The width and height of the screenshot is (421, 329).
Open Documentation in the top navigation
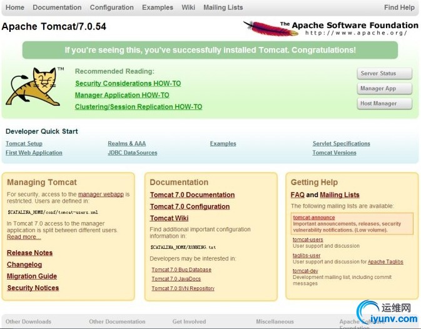(57, 8)
